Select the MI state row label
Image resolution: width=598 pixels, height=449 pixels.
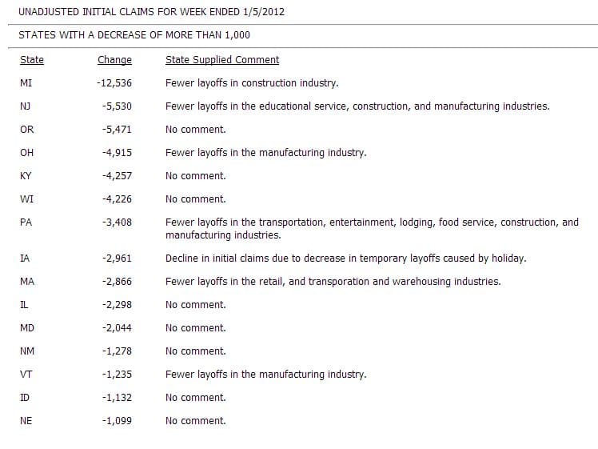26,83
